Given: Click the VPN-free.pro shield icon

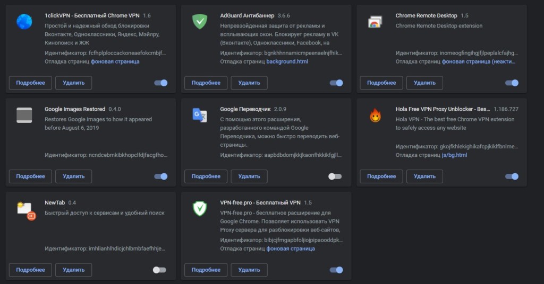Looking at the screenshot, I should [200, 209].
